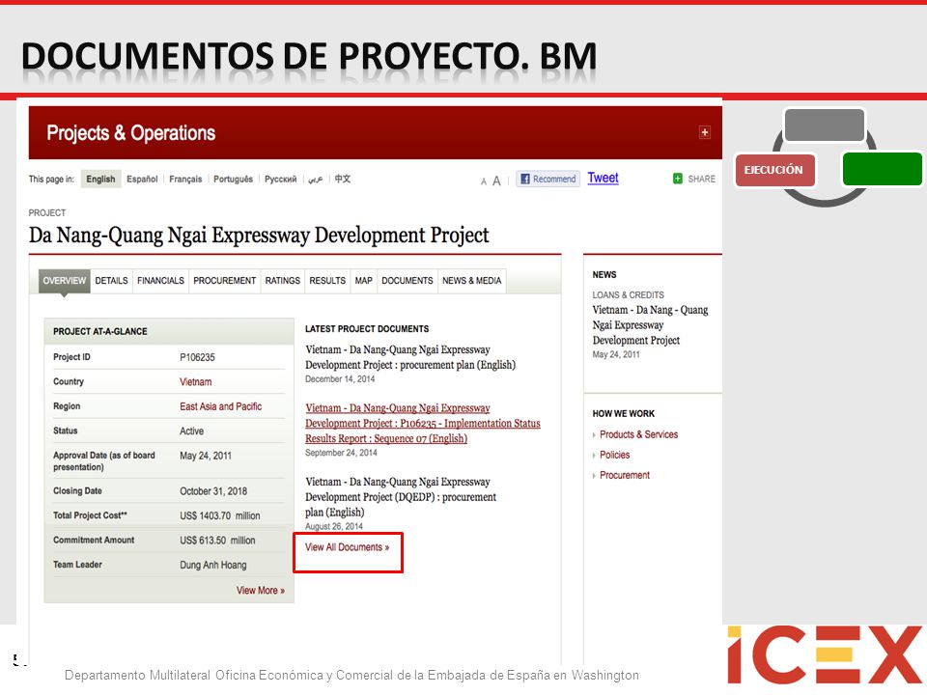The height and width of the screenshot is (695, 927).
Task: Switch page language to Русский
Action: [280, 180]
